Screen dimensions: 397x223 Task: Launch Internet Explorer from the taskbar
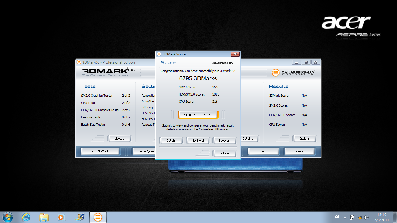coord(26,217)
